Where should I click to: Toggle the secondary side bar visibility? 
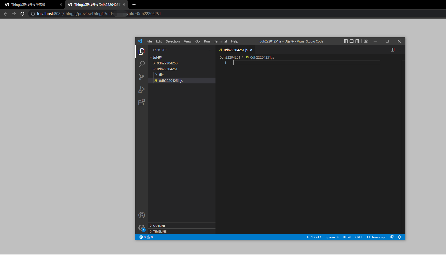pyautogui.click(x=357, y=41)
